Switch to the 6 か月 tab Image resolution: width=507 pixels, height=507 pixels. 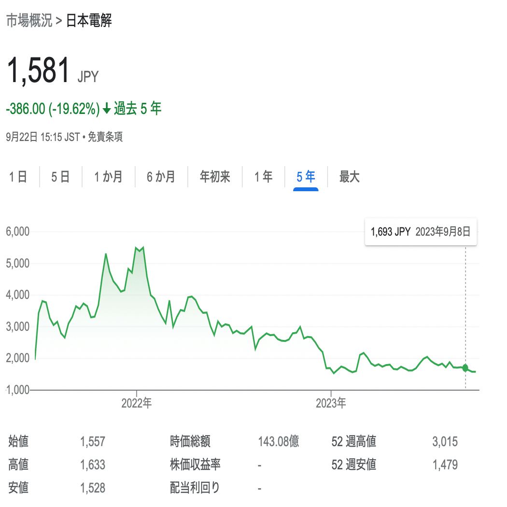[x=161, y=177]
